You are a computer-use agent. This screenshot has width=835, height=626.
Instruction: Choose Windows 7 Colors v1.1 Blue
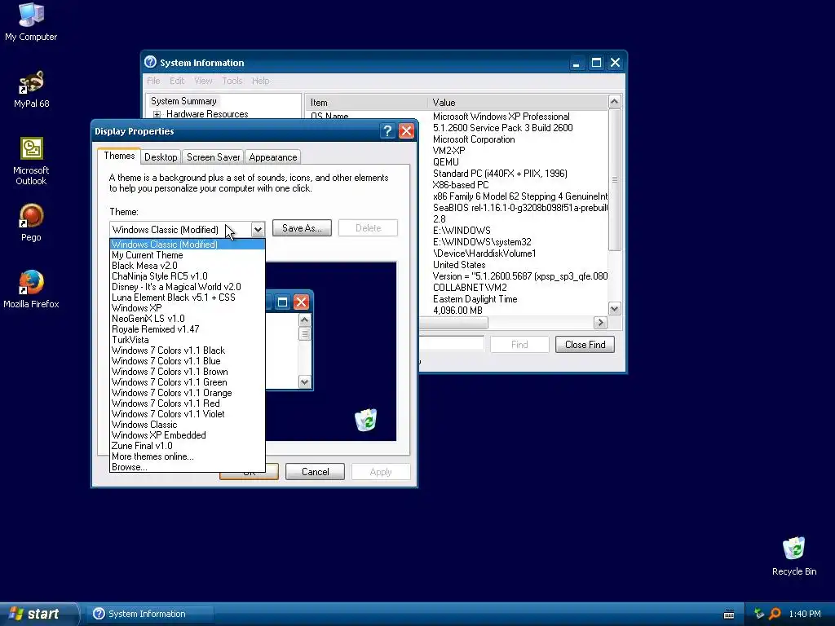tap(187, 361)
